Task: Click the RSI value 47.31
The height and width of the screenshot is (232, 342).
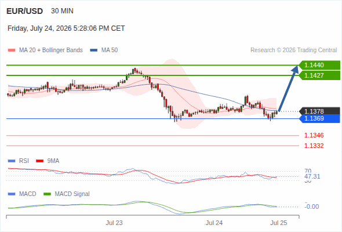Action: (x=312, y=176)
